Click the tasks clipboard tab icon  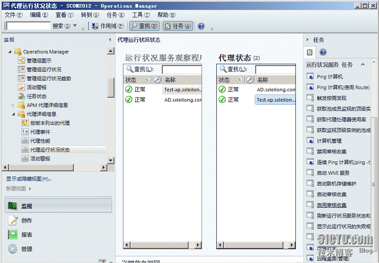pos(310,52)
